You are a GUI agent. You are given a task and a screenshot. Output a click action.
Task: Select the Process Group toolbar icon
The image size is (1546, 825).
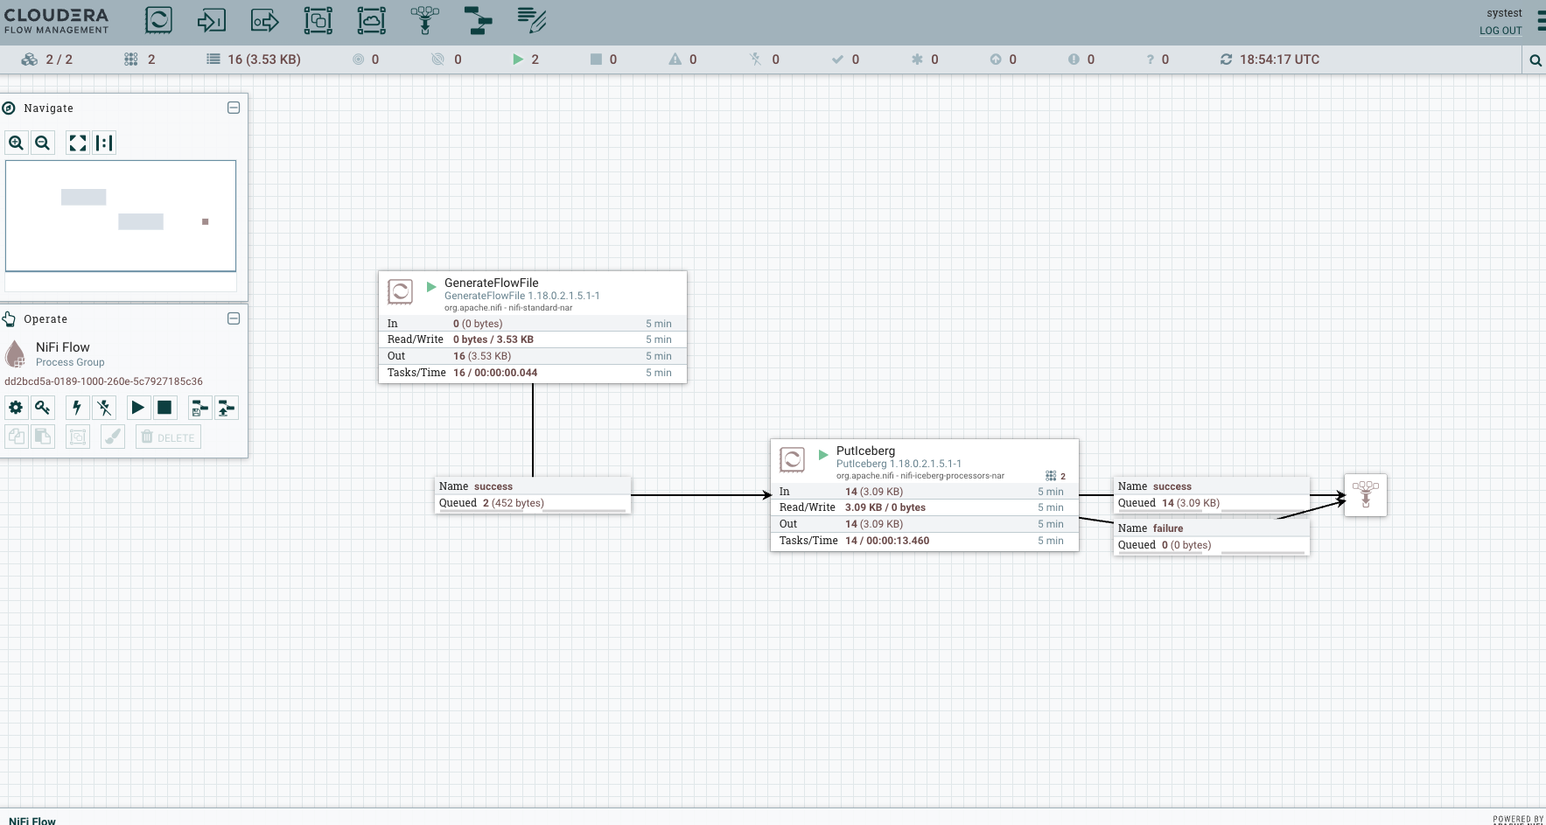pyautogui.click(x=318, y=20)
